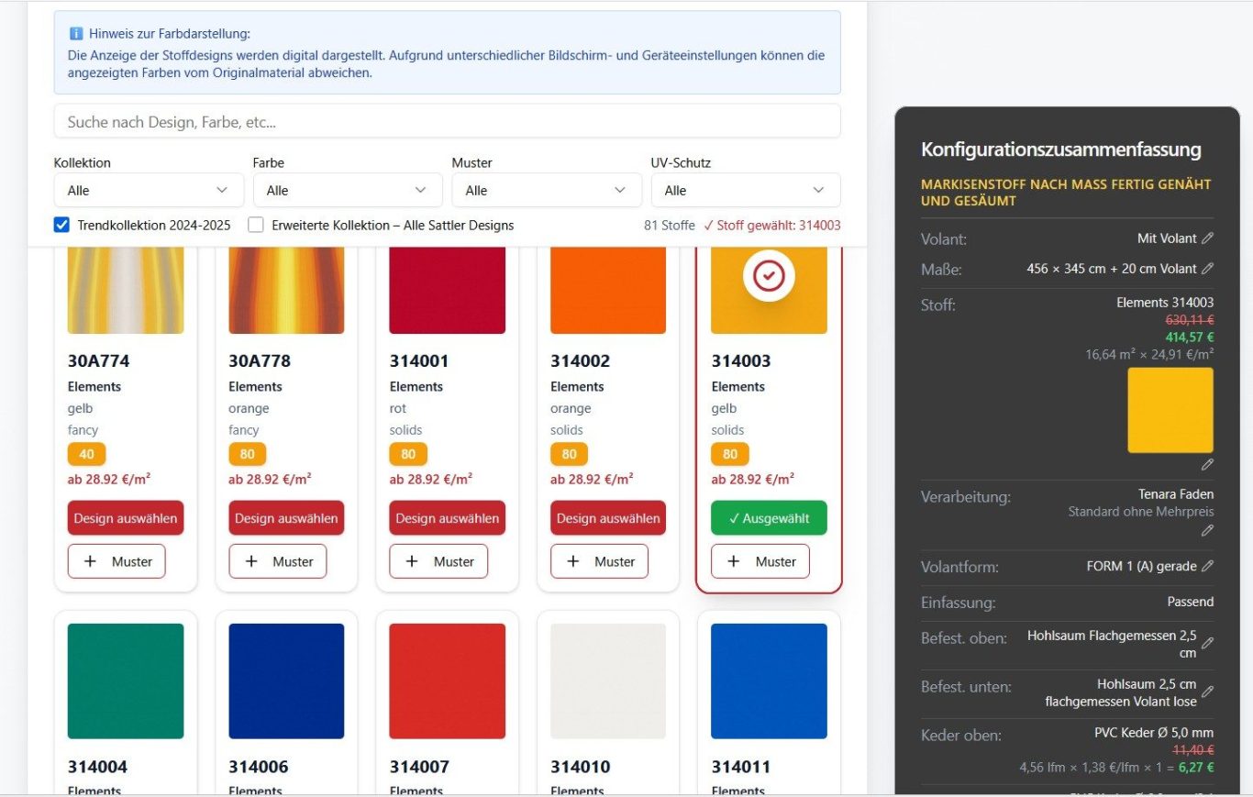The width and height of the screenshot is (1253, 797).
Task: Enable Erweiterte Kollektion – Alle Sattler Designs
Action: pyautogui.click(x=256, y=225)
